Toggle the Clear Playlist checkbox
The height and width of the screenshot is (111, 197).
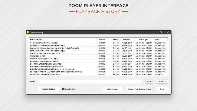point(63,89)
